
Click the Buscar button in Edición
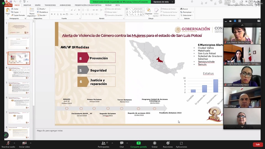[184, 9]
